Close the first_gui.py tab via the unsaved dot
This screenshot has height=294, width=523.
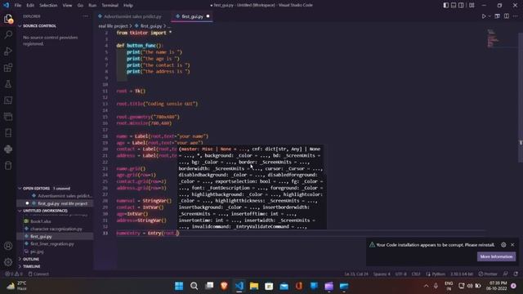tap(208, 16)
